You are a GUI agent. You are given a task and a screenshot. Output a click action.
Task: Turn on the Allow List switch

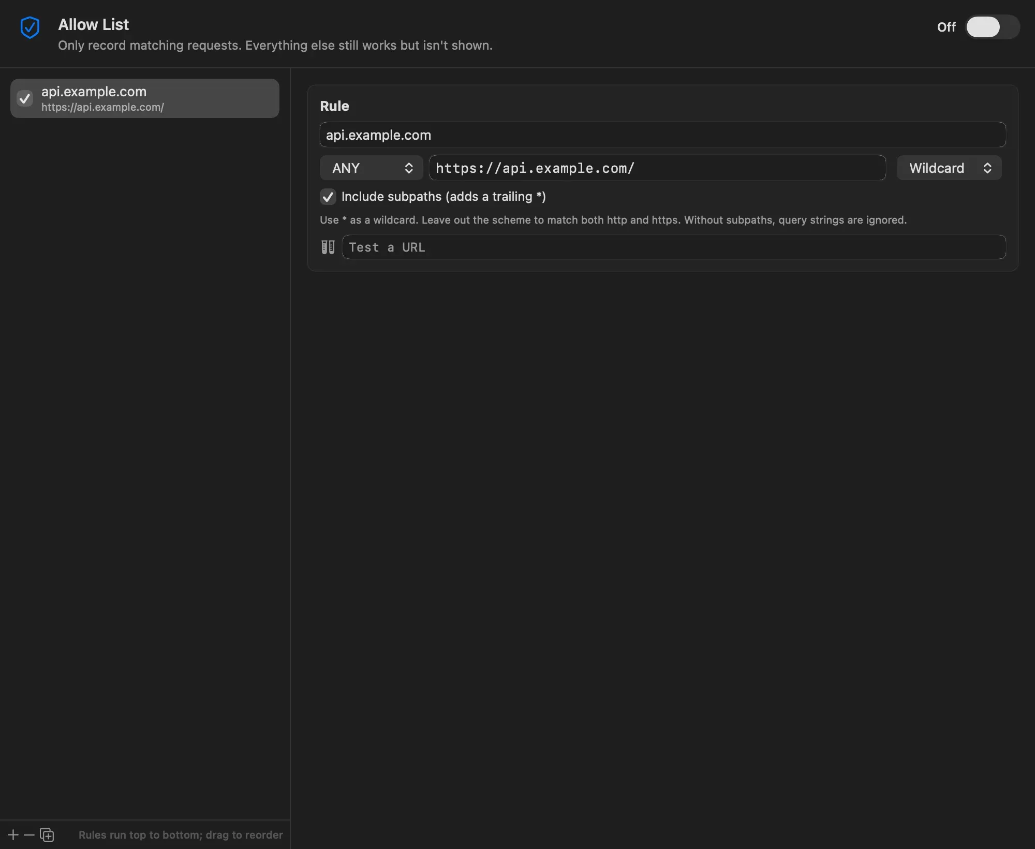993,27
